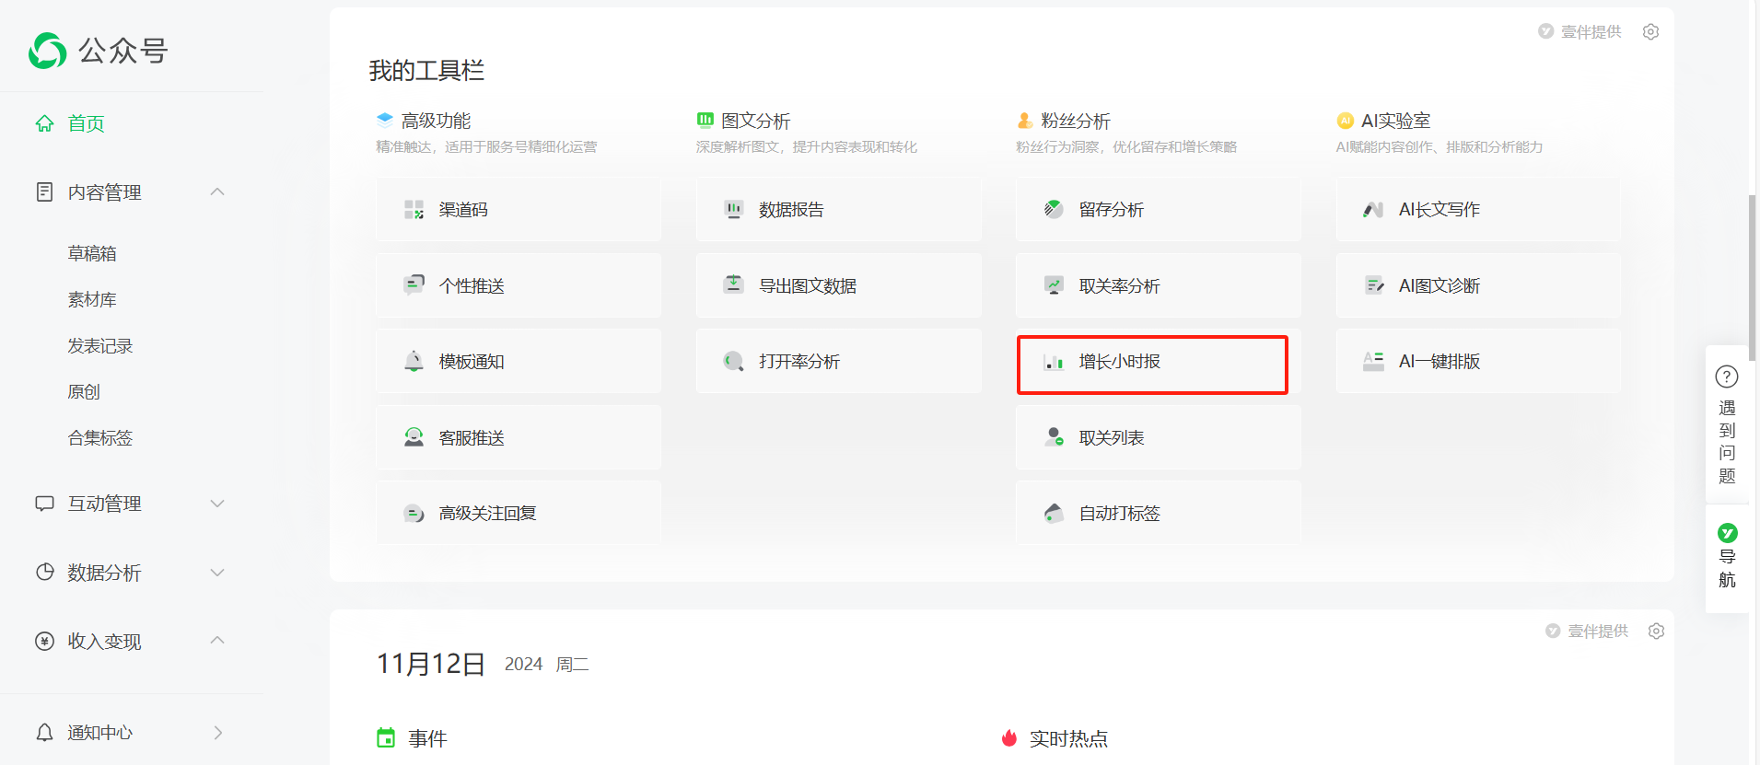Viewport: 1760px width, 765px height.
Task: Click the 导出图文数据 export icon
Action: (x=733, y=284)
